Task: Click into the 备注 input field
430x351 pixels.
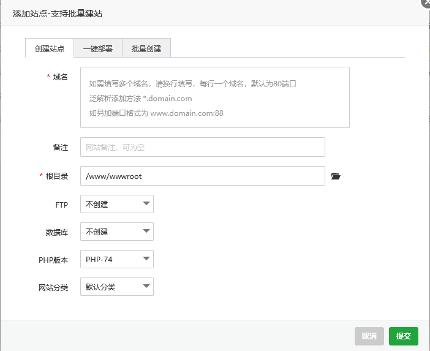Action: tap(202, 147)
